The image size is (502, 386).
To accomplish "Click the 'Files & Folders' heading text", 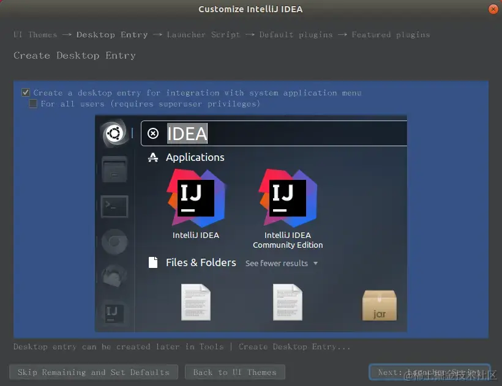I will [x=201, y=262].
